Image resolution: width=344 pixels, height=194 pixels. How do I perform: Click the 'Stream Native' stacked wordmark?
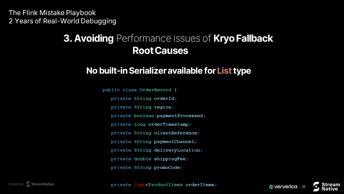click(331, 186)
